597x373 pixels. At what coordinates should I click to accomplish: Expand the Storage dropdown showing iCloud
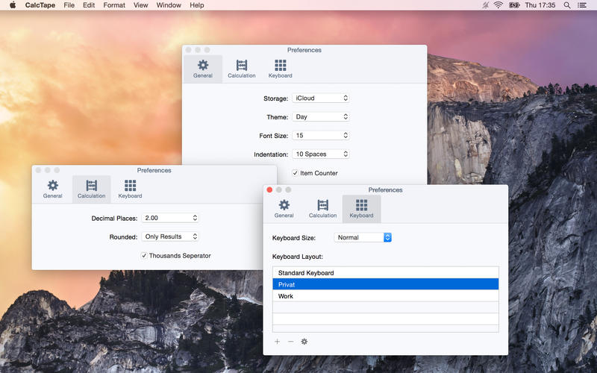pos(321,98)
